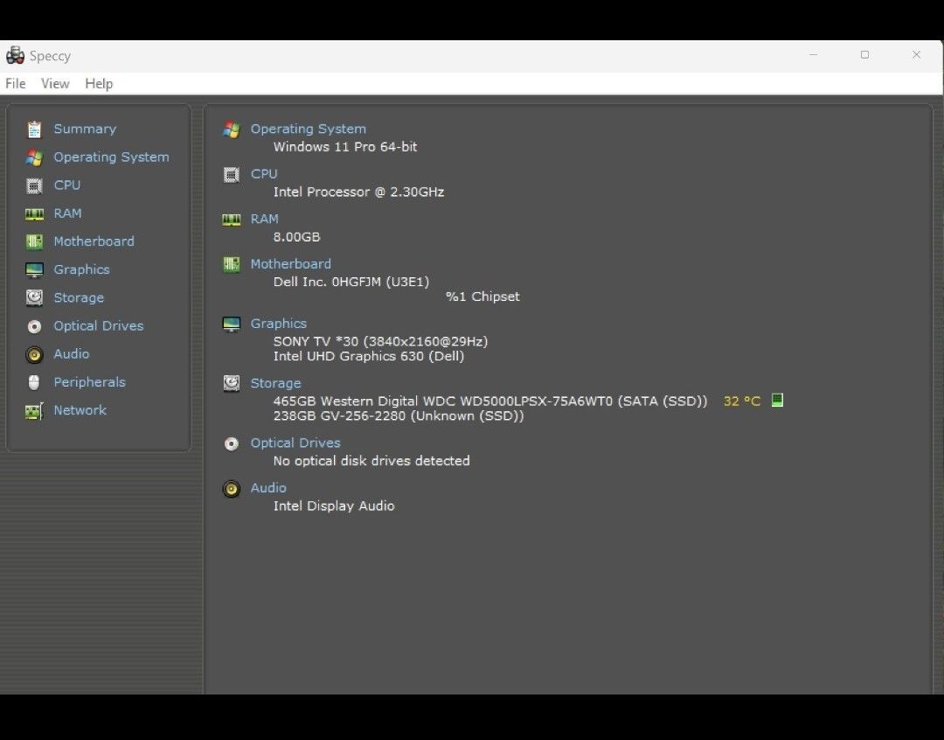
Task: Click the RAM heading link in summary
Action: [264, 219]
